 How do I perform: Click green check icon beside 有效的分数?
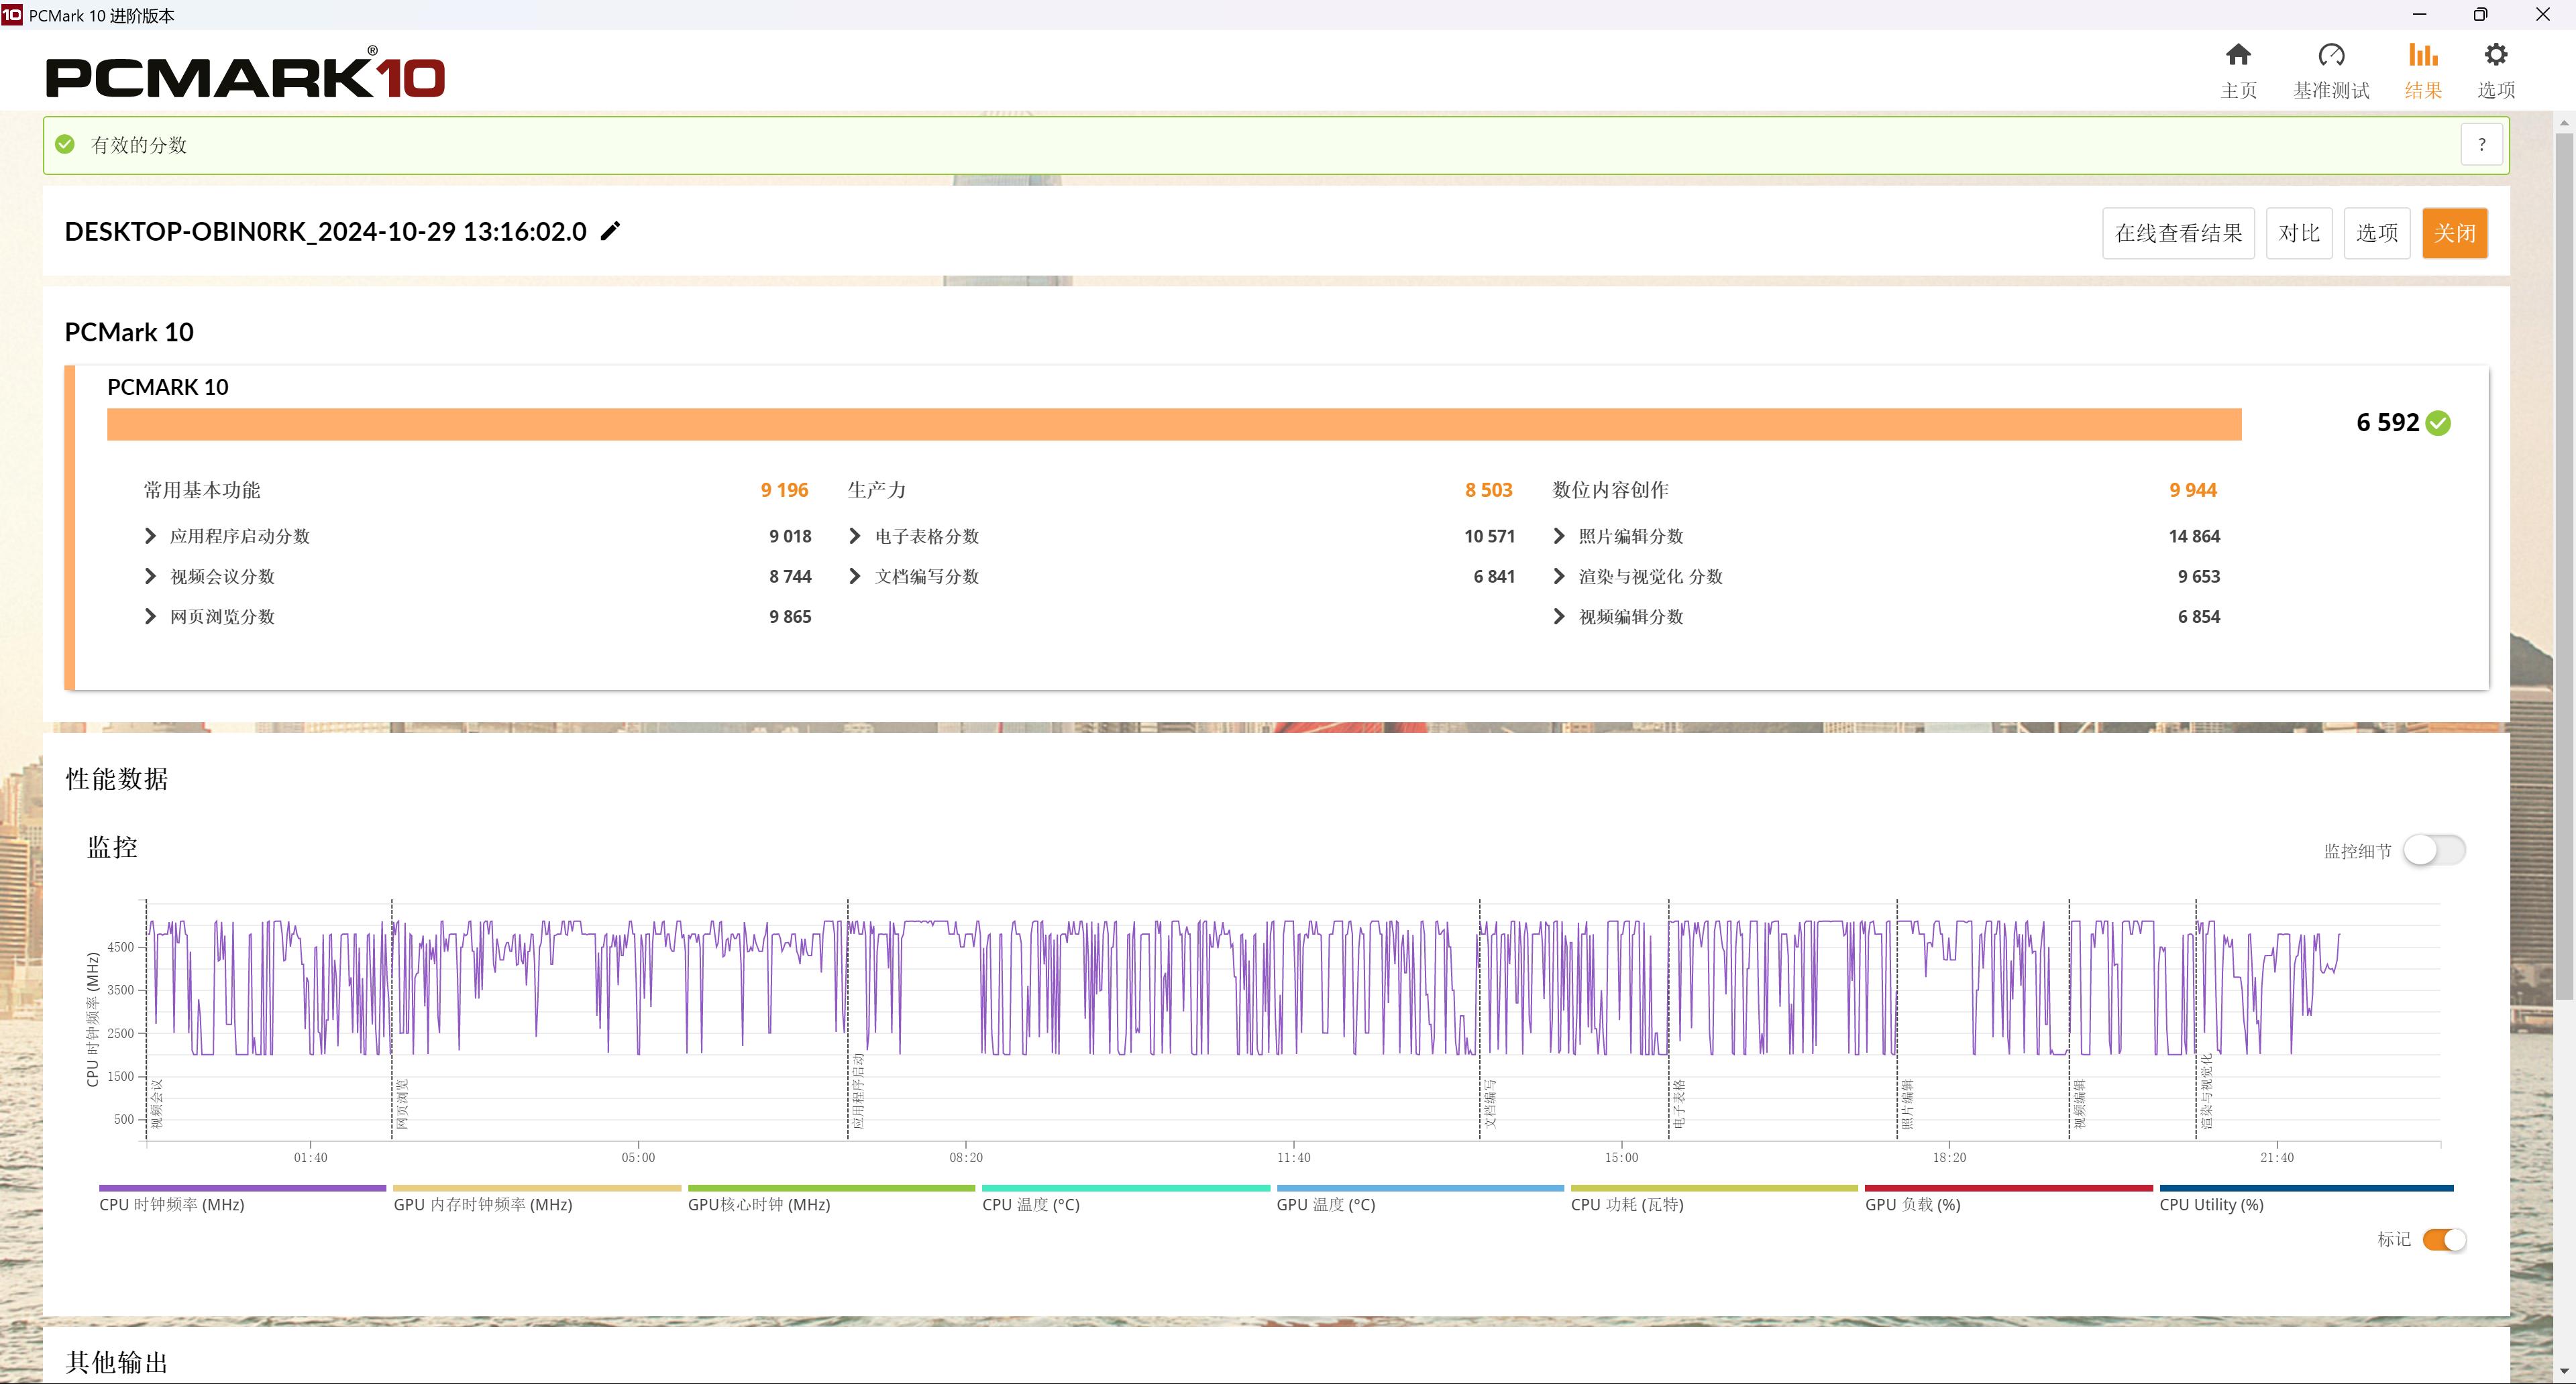[x=65, y=145]
